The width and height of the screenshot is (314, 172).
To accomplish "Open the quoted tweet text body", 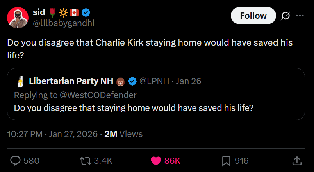I will (134, 107).
